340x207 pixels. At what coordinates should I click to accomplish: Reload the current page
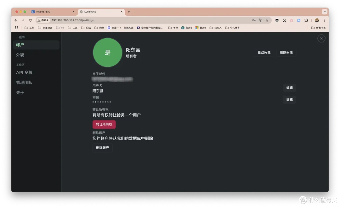[30, 20]
